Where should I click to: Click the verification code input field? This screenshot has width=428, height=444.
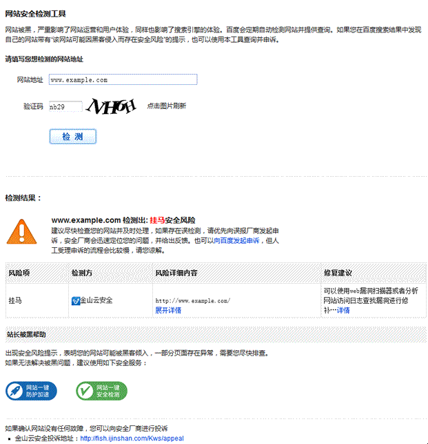click(x=65, y=106)
